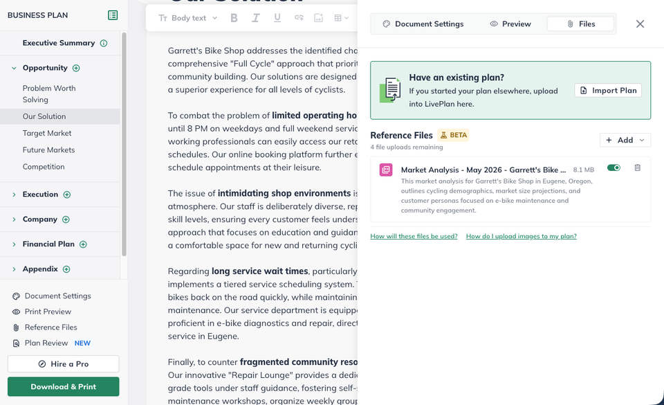Select Our Solution in the outline
Image resolution: width=664 pixels, height=405 pixels.
(x=60, y=116)
